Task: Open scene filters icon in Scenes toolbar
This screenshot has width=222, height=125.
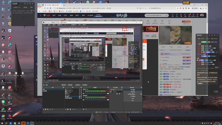Action: tap(48, 109)
